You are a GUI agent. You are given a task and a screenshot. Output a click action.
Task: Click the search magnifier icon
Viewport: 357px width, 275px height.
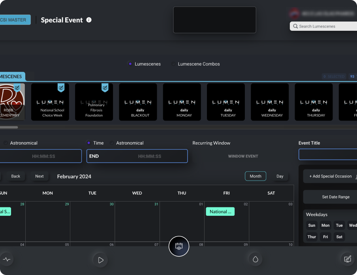pos(295,26)
